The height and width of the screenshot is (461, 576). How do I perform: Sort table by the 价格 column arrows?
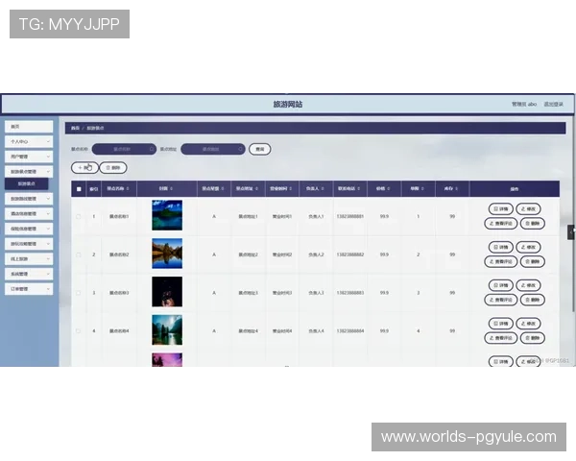coord(392,189)
